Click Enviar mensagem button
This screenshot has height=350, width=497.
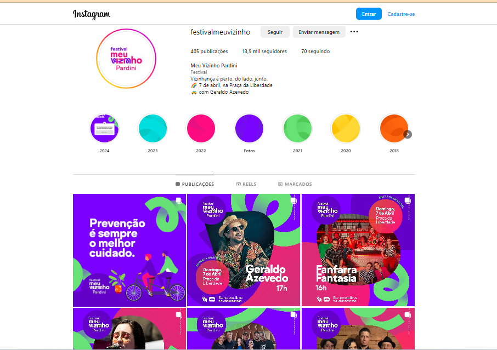(319, 32)
